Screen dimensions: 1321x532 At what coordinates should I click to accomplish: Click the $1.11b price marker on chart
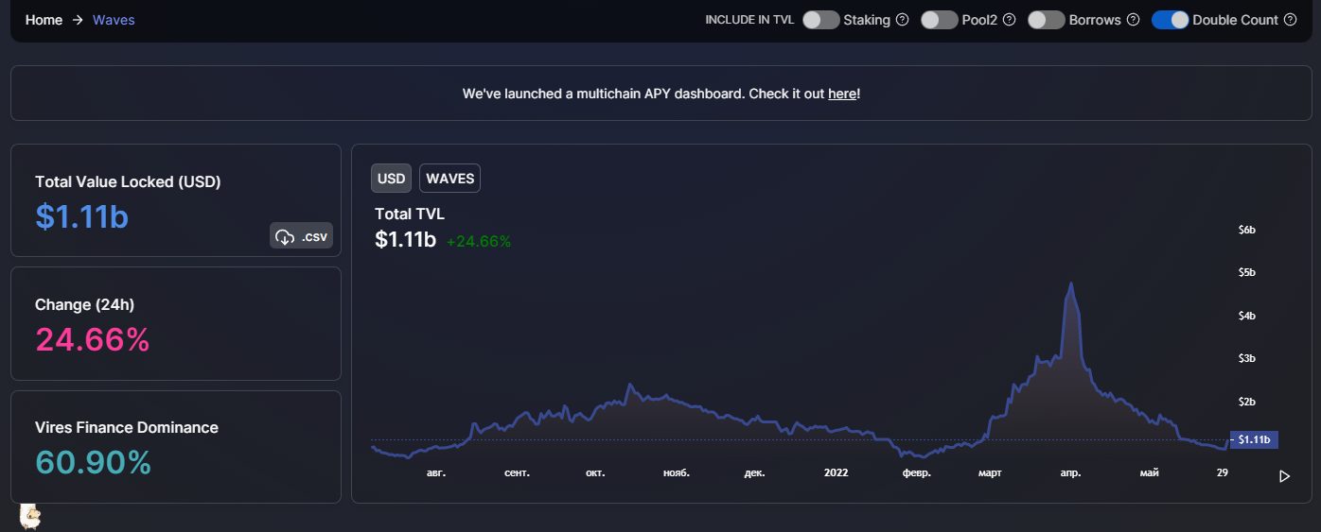point(1255,439)
